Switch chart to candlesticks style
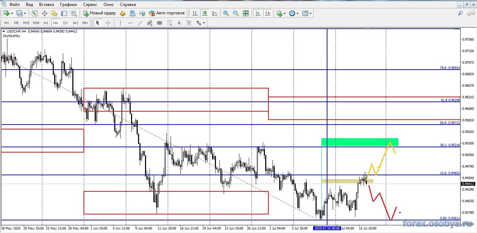The width and height of the screenshot is (477, 233). pos(205,13)
